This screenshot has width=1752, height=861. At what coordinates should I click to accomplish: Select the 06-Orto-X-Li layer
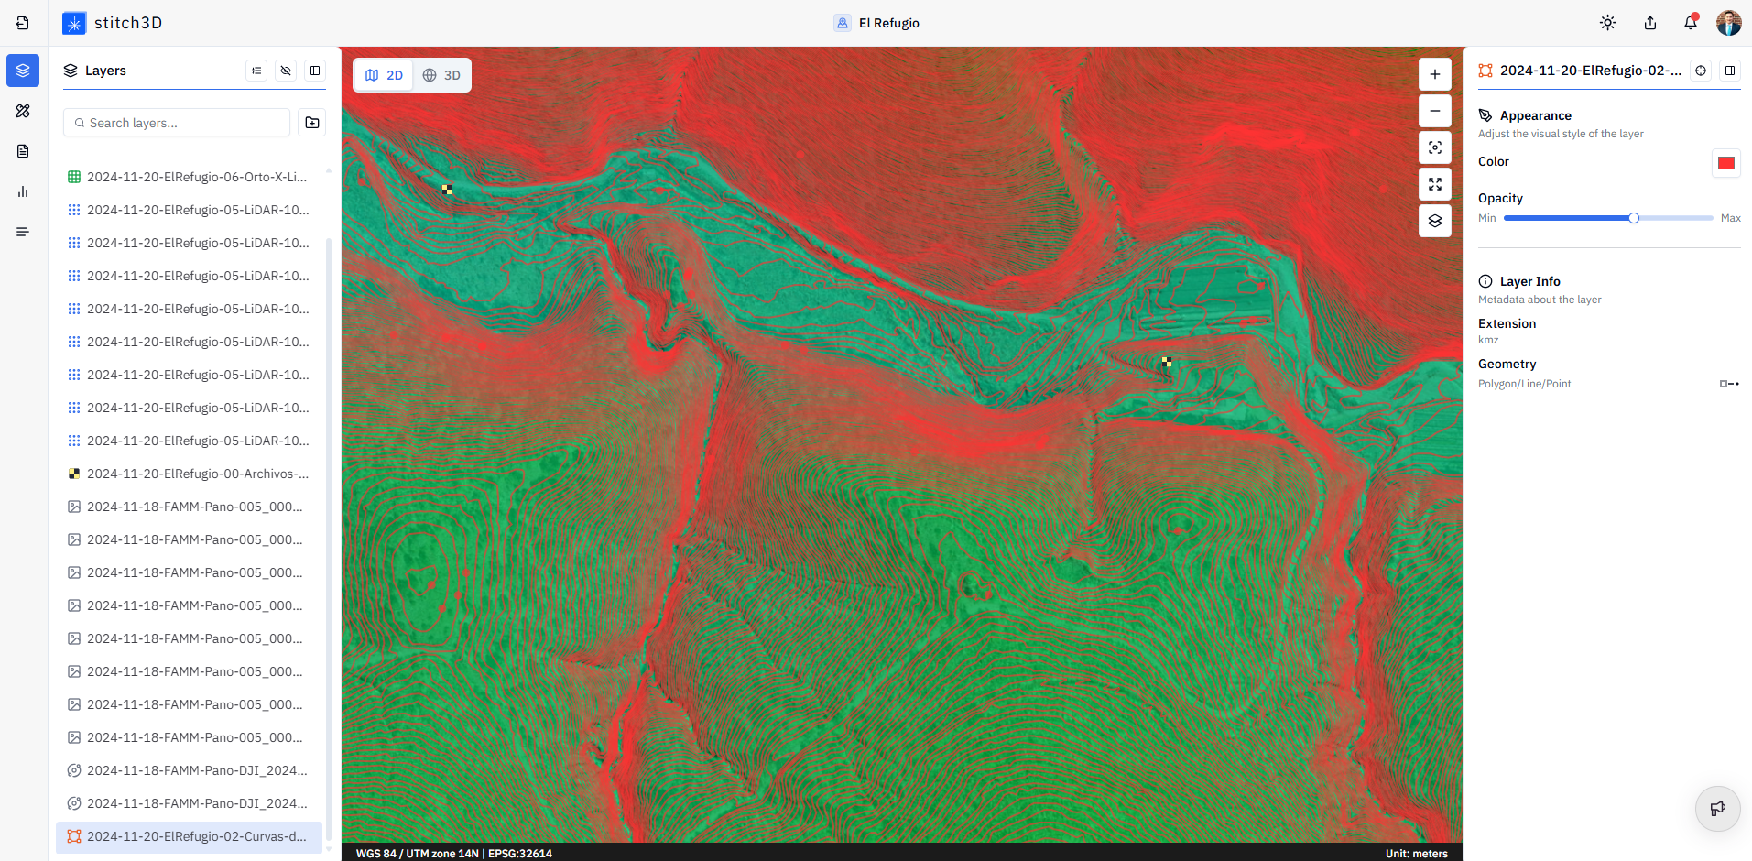coord(189,177)
